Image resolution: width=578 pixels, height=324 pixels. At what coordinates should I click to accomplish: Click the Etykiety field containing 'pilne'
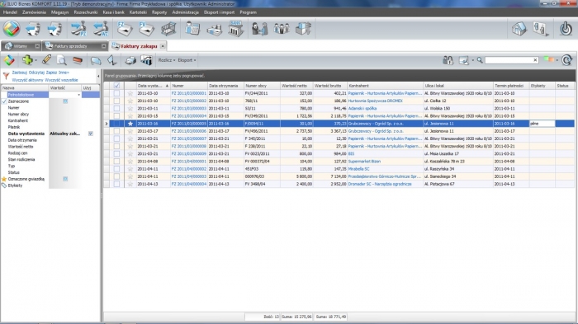pyautogui.click(x=542, y=124)
